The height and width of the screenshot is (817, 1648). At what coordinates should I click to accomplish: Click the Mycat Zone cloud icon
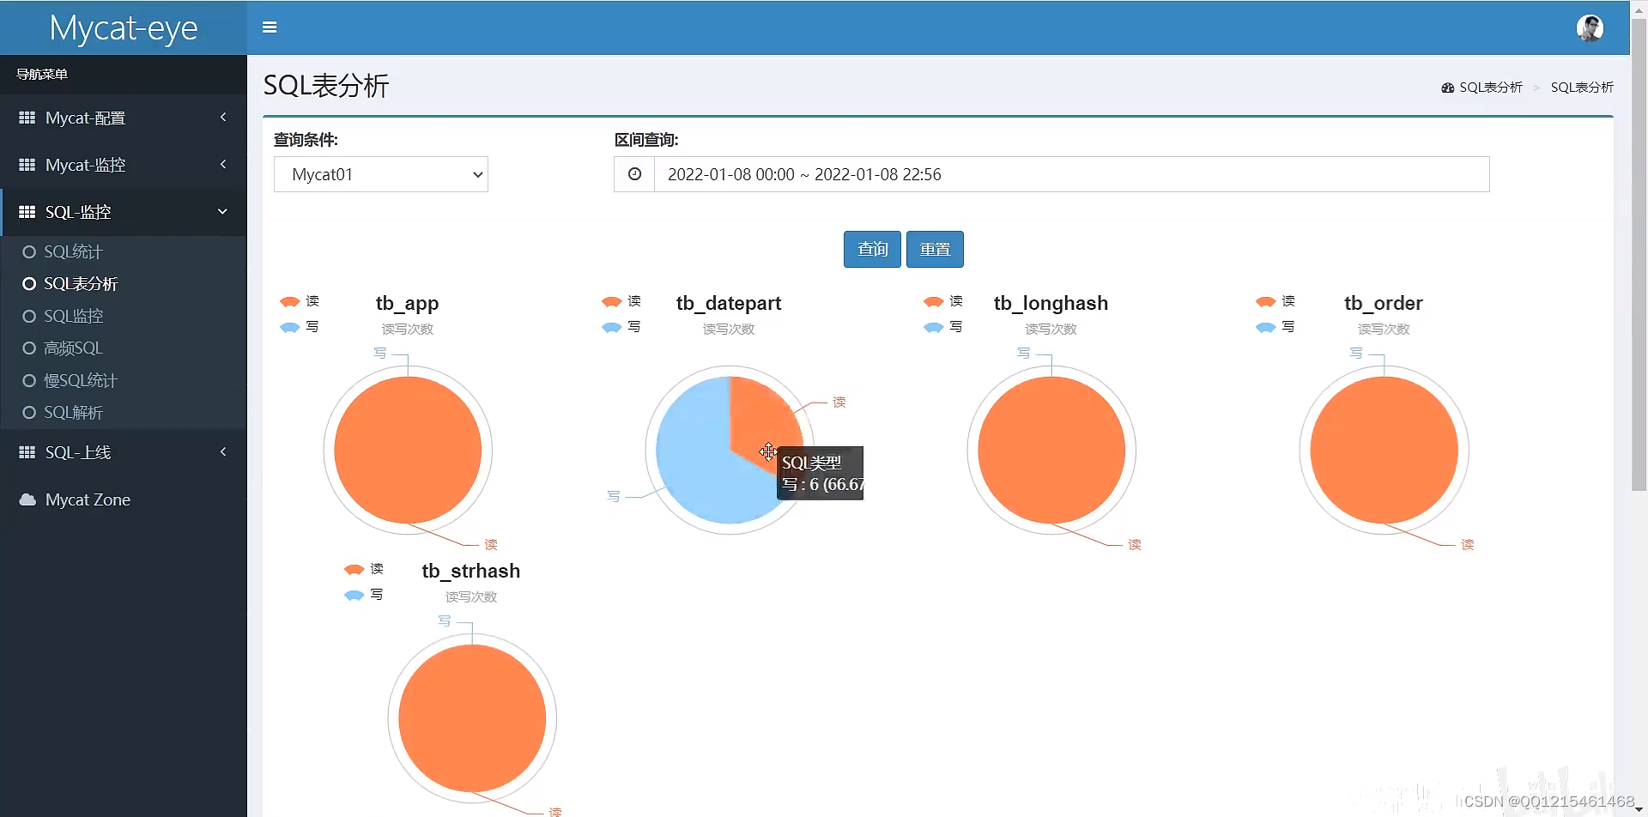pos(27,499)
